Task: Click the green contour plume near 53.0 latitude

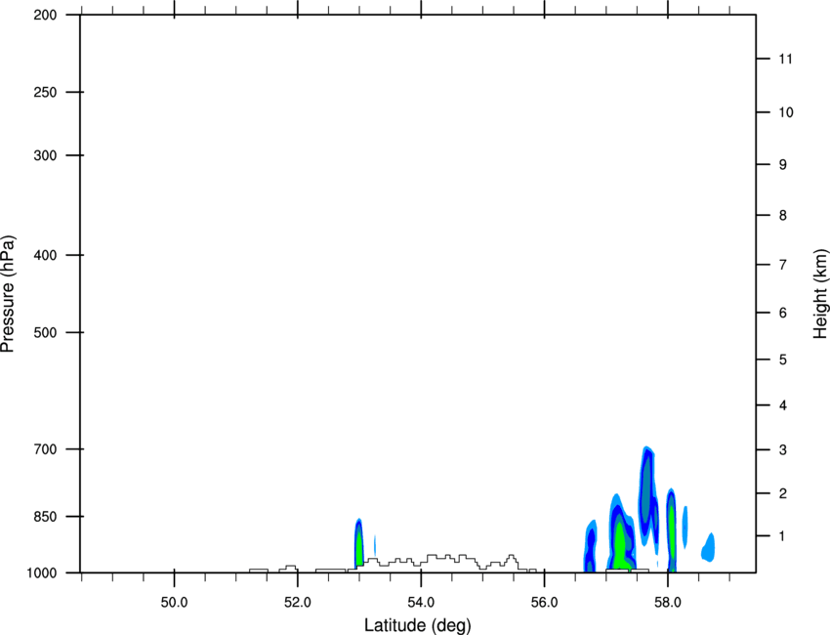Action: pos(359,543)
